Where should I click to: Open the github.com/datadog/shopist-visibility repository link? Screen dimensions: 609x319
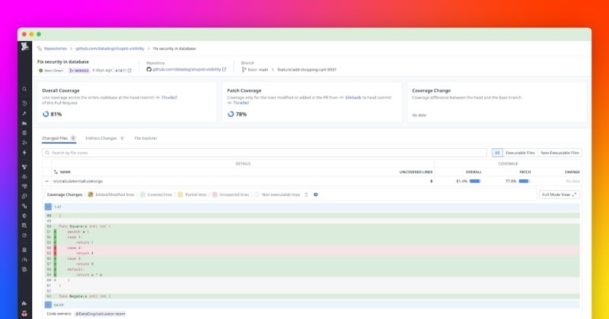pos(188,69)
